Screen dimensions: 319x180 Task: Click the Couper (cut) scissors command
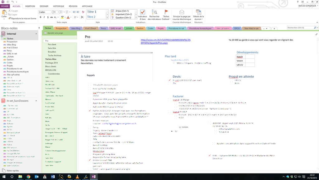13,11
